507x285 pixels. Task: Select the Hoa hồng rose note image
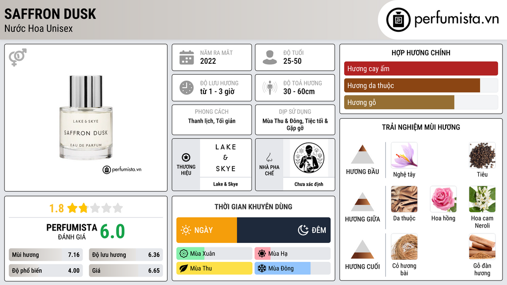pyautogui.click(x=443, y=199)
